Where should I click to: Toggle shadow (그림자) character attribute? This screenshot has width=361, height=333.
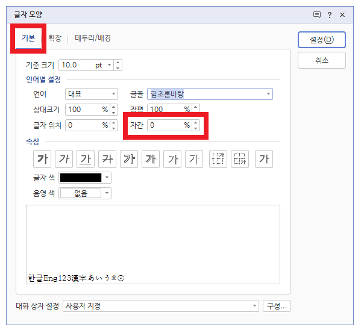151,159
